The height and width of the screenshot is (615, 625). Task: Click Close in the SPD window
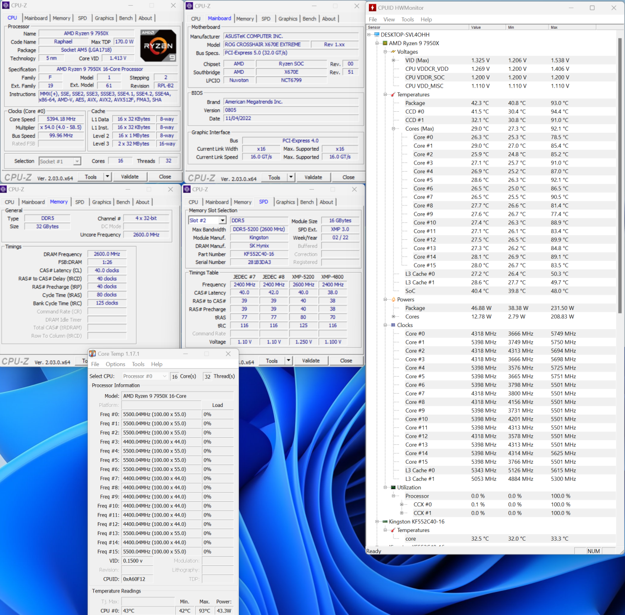346,361
